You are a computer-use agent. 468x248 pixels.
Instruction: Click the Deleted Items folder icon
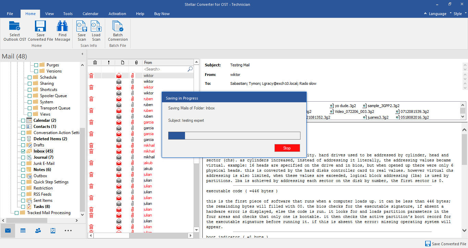pyautogui.click(x=29, y=139)
